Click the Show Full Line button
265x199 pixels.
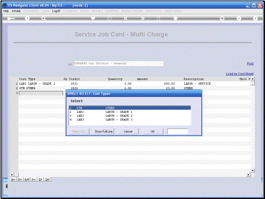pyautogui.click(x=104, y=131)
